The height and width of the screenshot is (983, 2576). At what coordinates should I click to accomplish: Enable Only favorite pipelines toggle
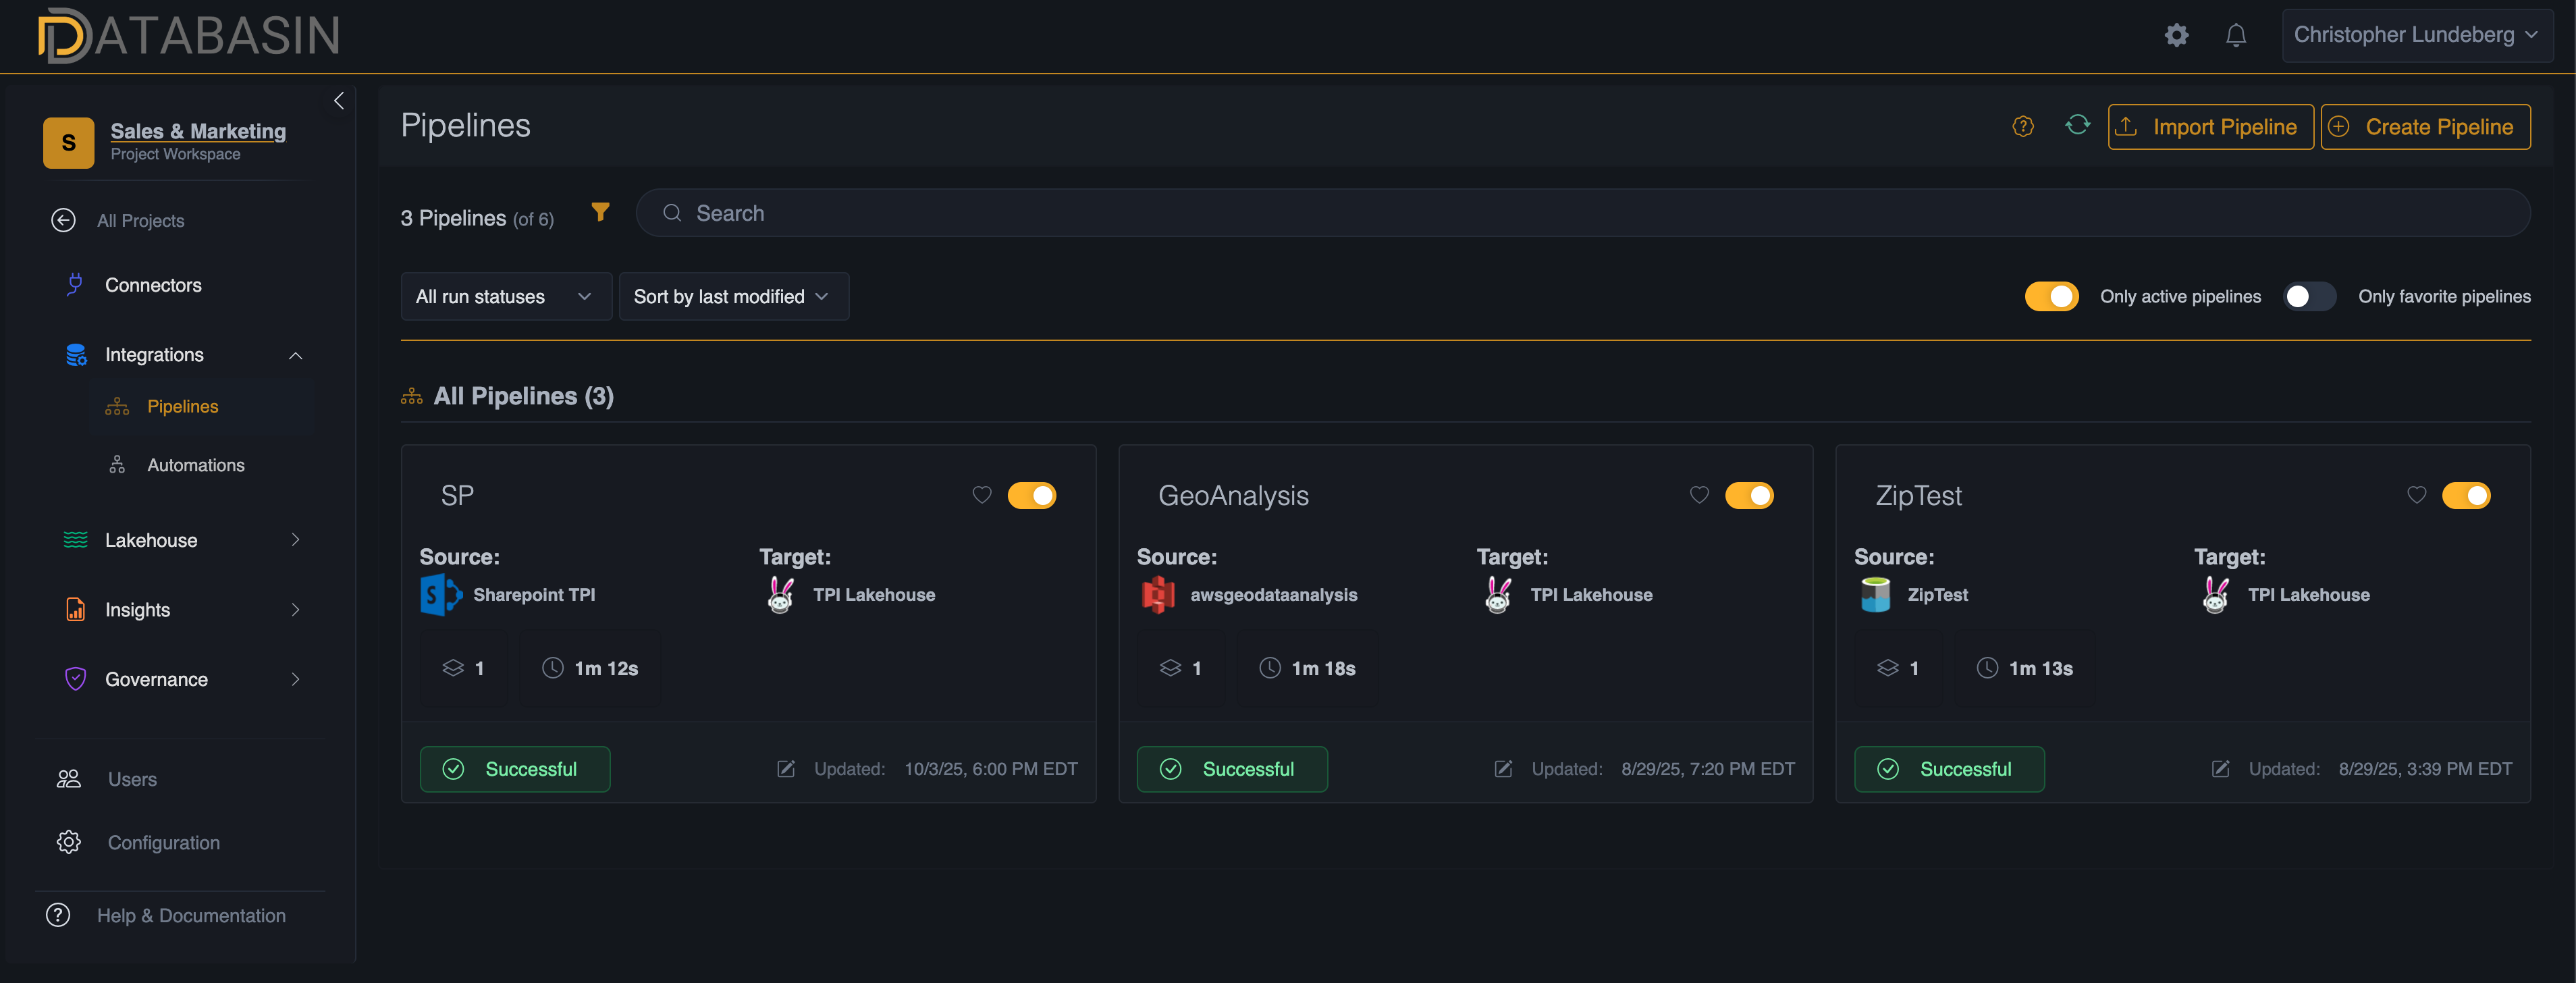tap(2308, 296)
